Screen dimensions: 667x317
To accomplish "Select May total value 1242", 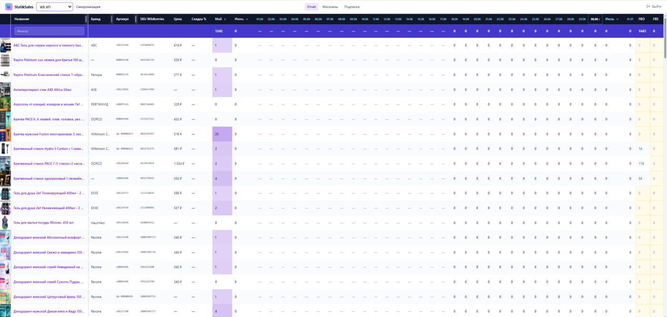I will [x=219, y=31].
